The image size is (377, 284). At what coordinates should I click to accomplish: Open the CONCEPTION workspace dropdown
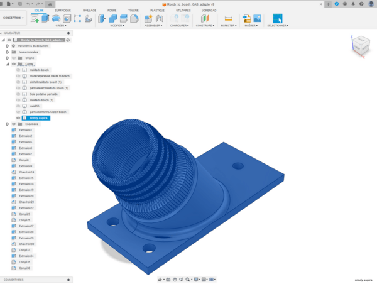click(x=14, y=18)
